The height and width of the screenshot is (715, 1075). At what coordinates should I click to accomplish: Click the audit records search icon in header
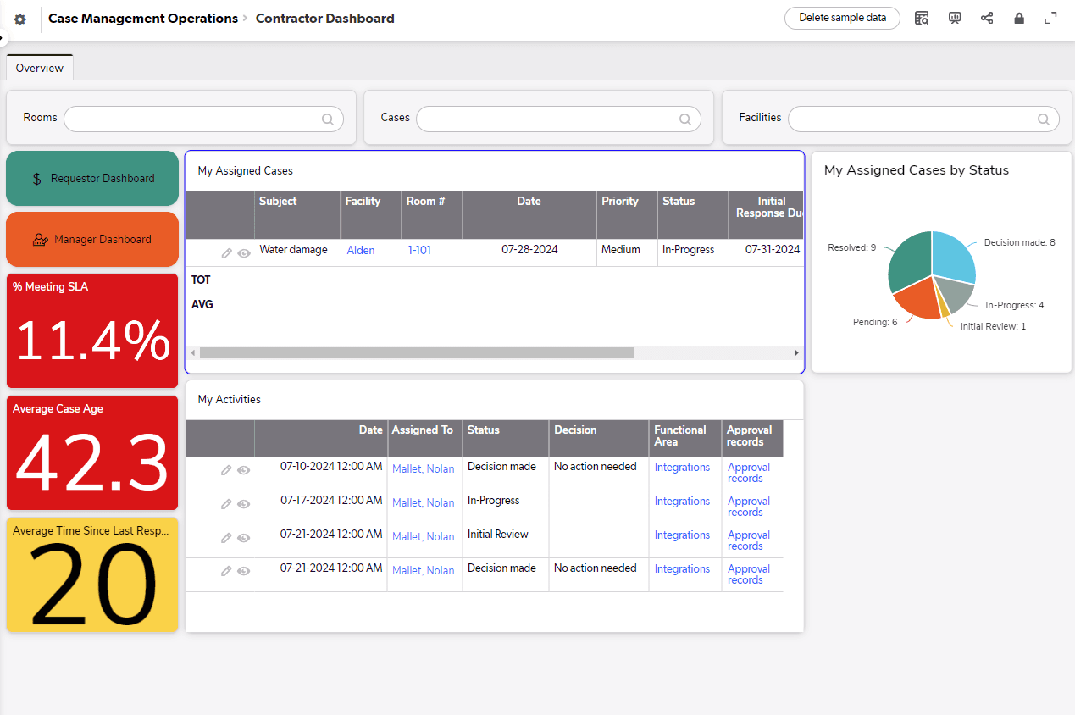pos(922,18)
